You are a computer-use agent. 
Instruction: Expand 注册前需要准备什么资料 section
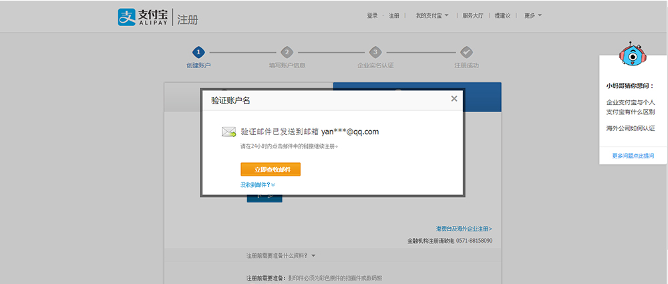click(x=281, y=255)
